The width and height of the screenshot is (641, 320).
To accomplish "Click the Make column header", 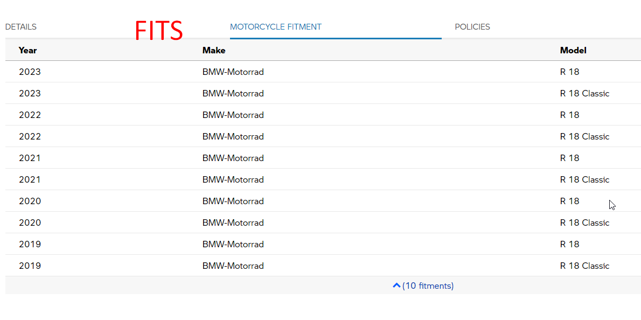I will [x=214, y=50].
